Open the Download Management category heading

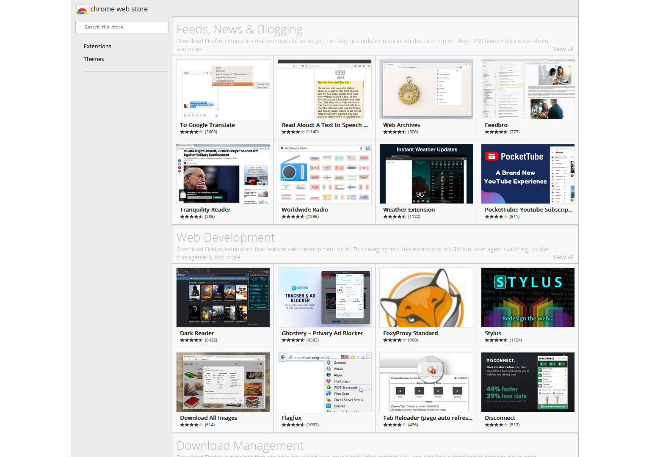click(x=240, y=446)
